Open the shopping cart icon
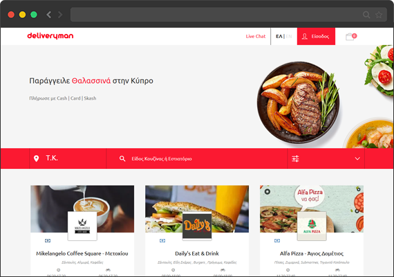 (x=351, y=37)
